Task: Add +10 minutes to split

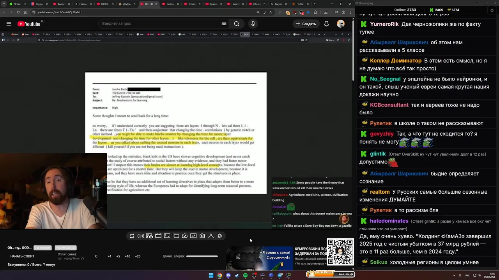Action: click(x=127, y=256)
